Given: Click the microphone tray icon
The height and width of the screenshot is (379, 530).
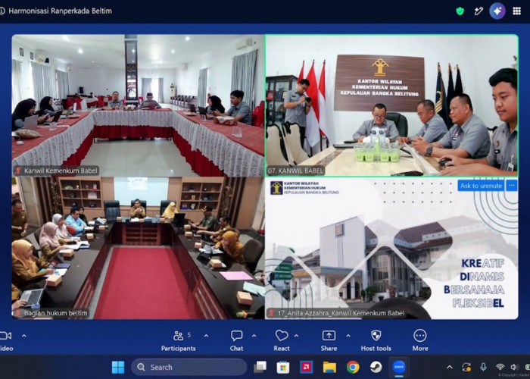Looking at the screenshot, I should point(483,367).
